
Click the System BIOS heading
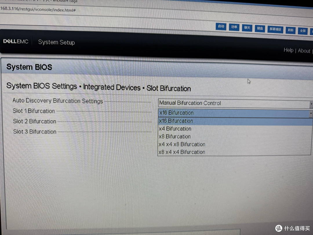[x=29, y=67]
